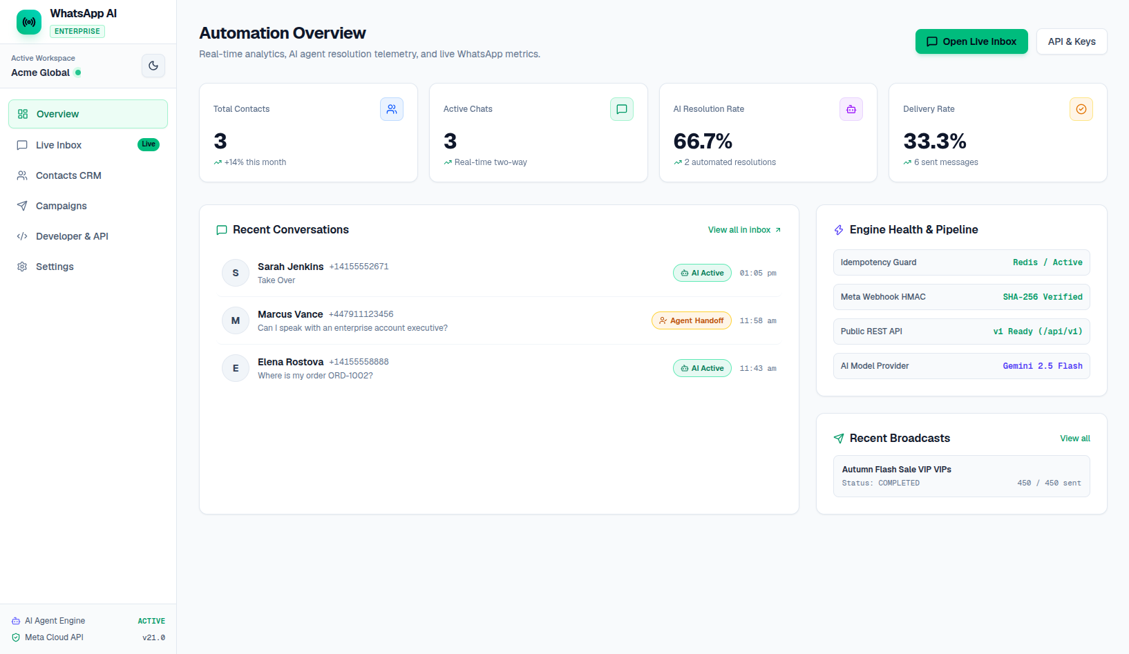Click the ACTIVE status in sidebar footer
Viewport: 1129px width, 654px height.
point(151,621)
